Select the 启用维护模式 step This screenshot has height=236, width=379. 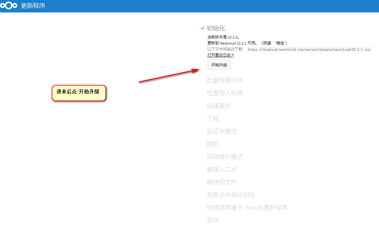(x=225, y=157)
